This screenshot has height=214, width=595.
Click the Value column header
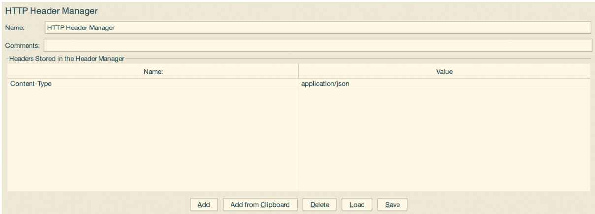(444, 72)
